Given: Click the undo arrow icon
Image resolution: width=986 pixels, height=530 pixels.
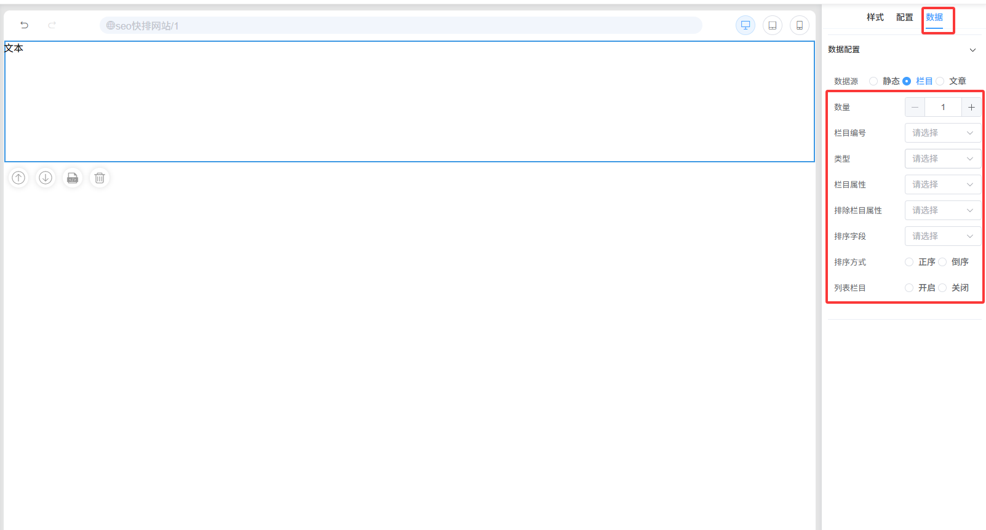Looking at the screenshot, I should point(25,25).
